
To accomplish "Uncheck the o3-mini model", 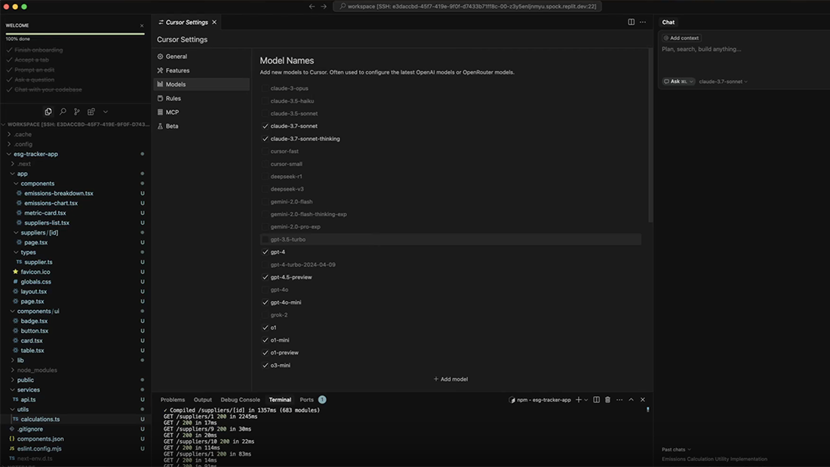I will (x=265, y=365).
